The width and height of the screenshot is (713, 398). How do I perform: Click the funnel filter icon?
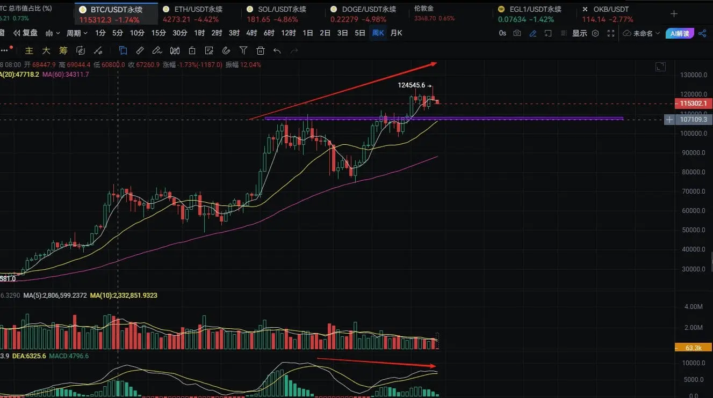[x=243, y=50]
